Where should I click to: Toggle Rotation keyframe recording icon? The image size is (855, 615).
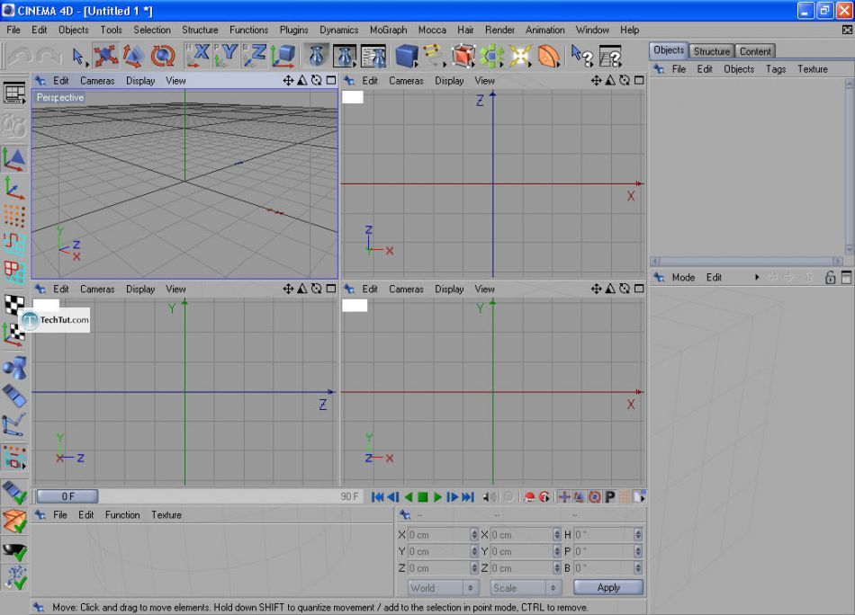(594, 497)
